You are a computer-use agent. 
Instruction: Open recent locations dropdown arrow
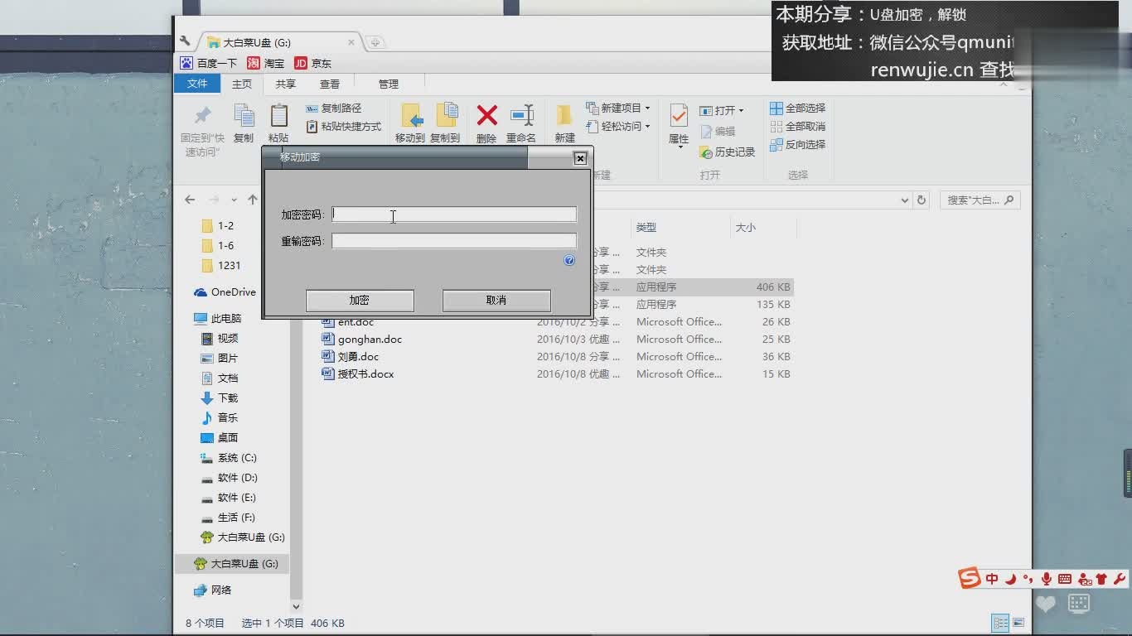pyautogui.click(x=235, y=200)
